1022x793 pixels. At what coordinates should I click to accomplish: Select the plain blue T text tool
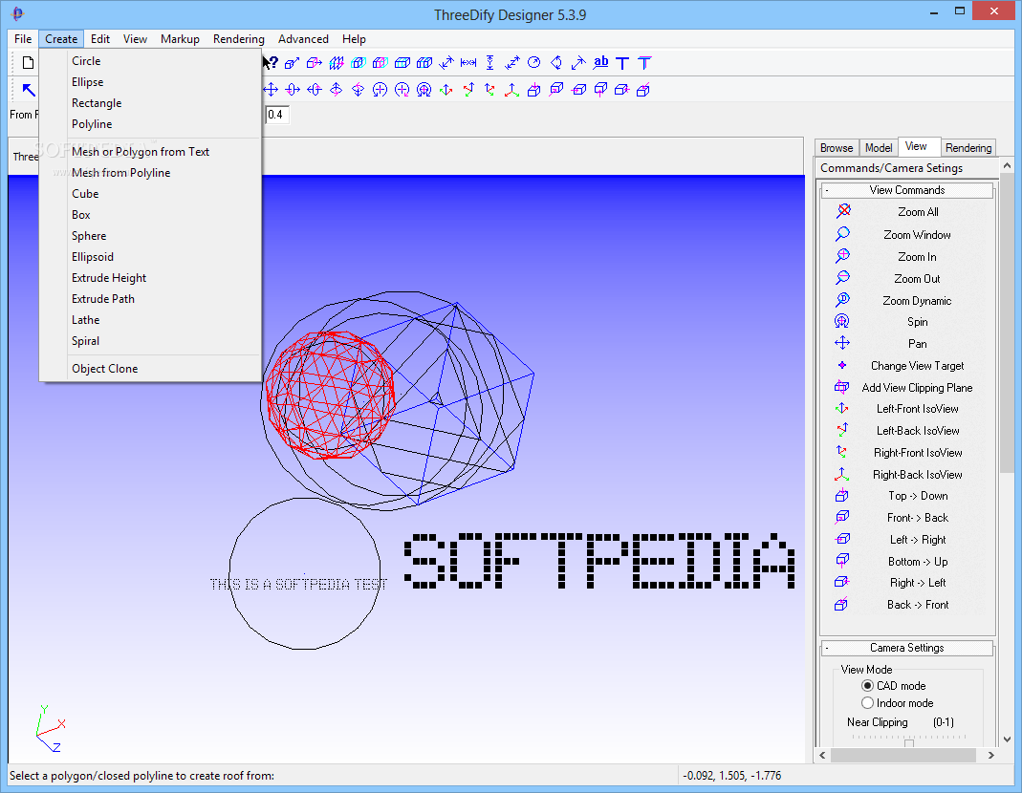[622, 63]
